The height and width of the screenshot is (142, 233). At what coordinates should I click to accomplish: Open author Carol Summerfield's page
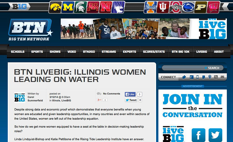[x=35, y=99]
